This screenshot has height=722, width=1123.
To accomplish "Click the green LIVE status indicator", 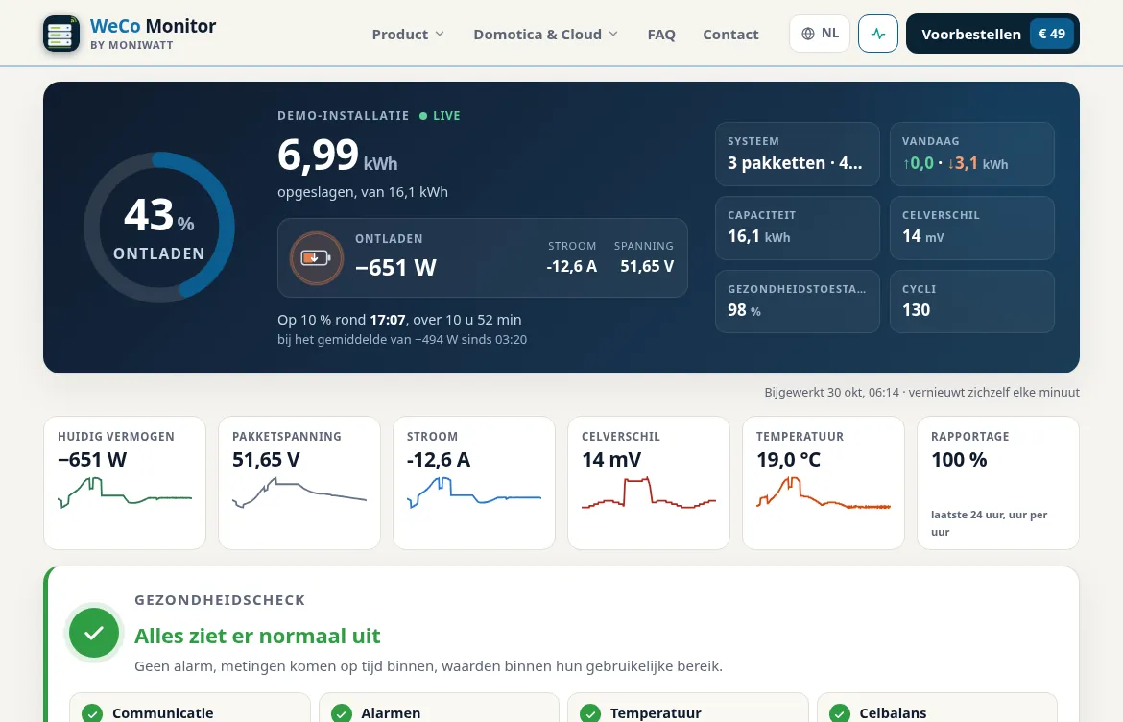I will click(440, 116).
